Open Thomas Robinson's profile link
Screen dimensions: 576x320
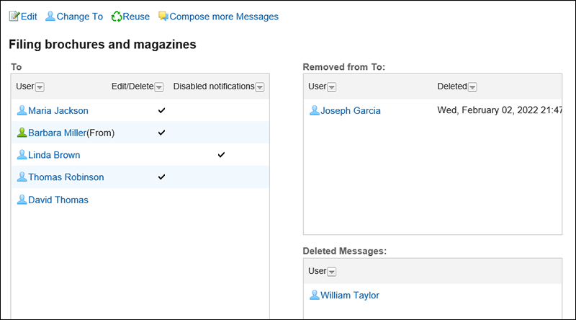[x=66, y=177]
